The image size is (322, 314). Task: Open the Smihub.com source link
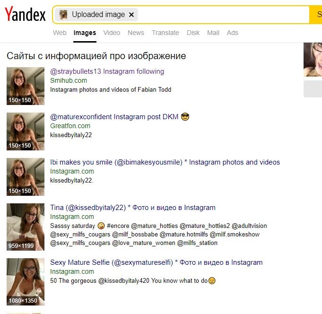tap(69, 80)
